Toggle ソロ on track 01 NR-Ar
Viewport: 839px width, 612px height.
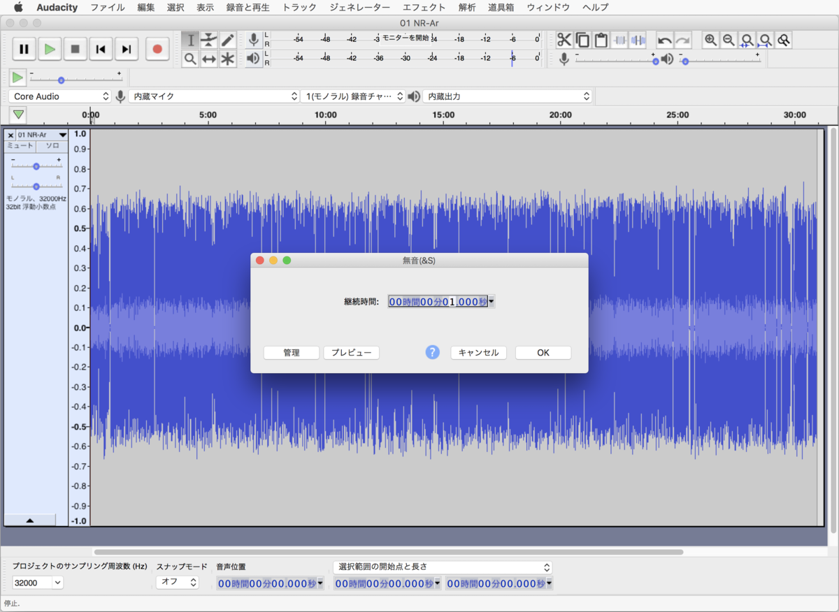click(53, 146)
